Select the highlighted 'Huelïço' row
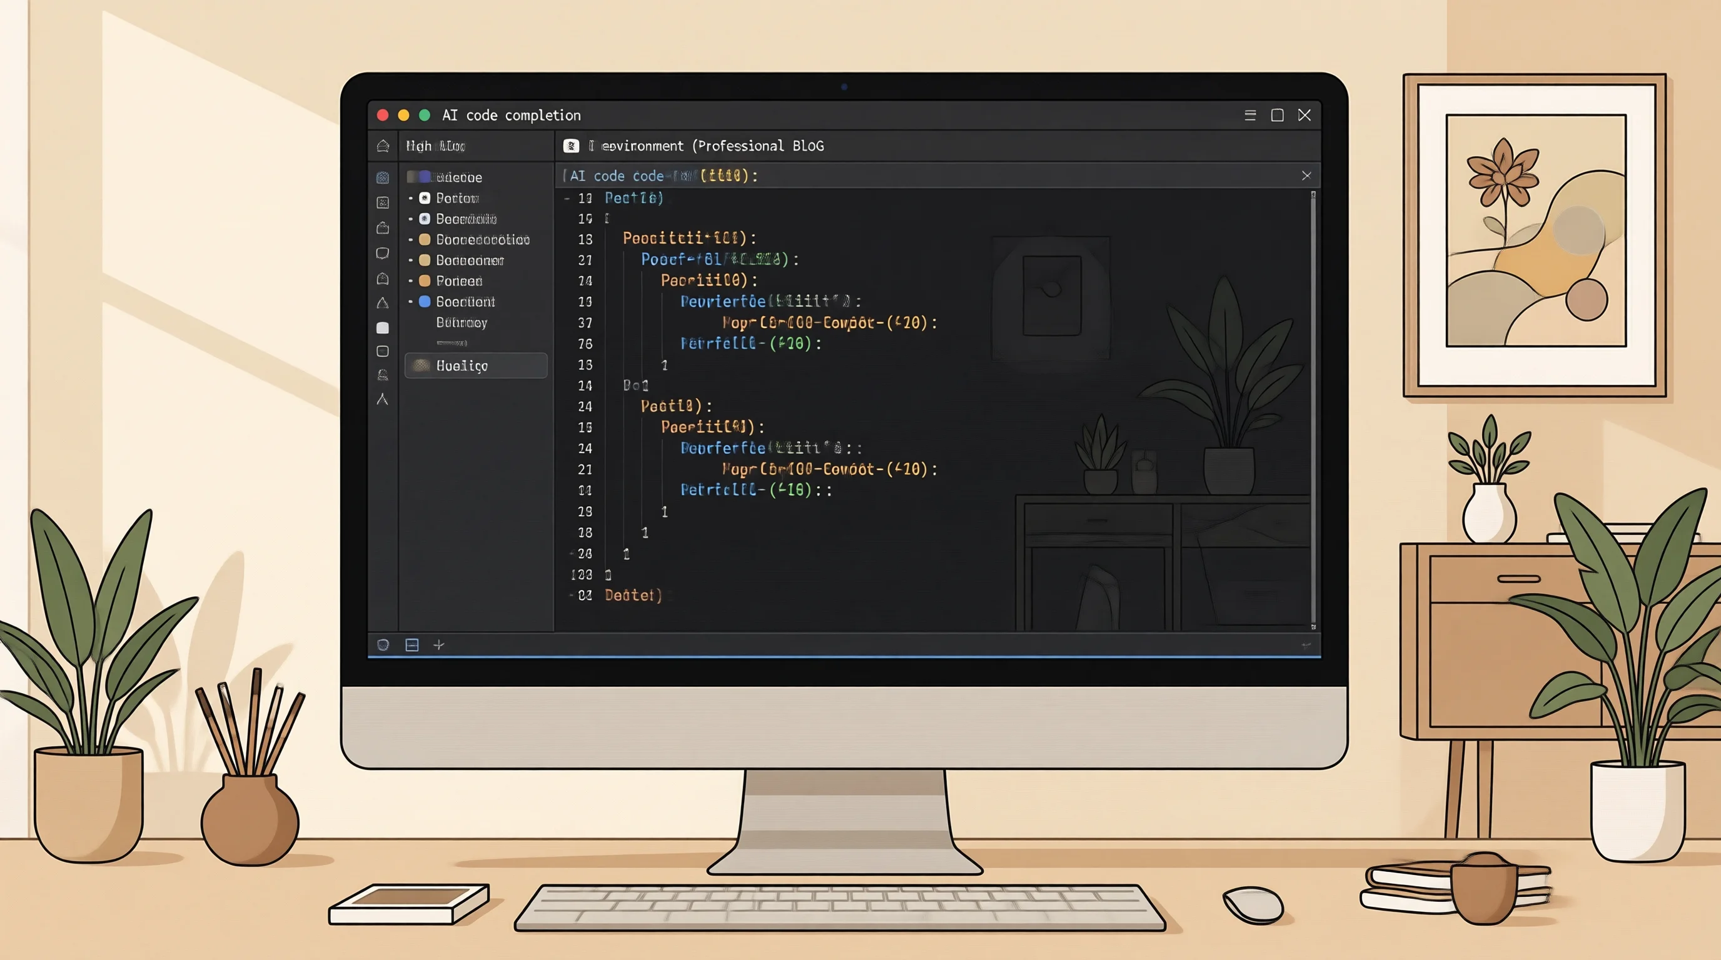 (477, 366)
